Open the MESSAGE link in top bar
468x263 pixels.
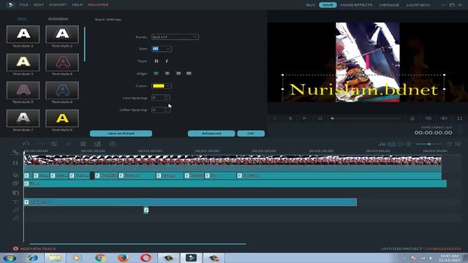[x=389, y=5]
